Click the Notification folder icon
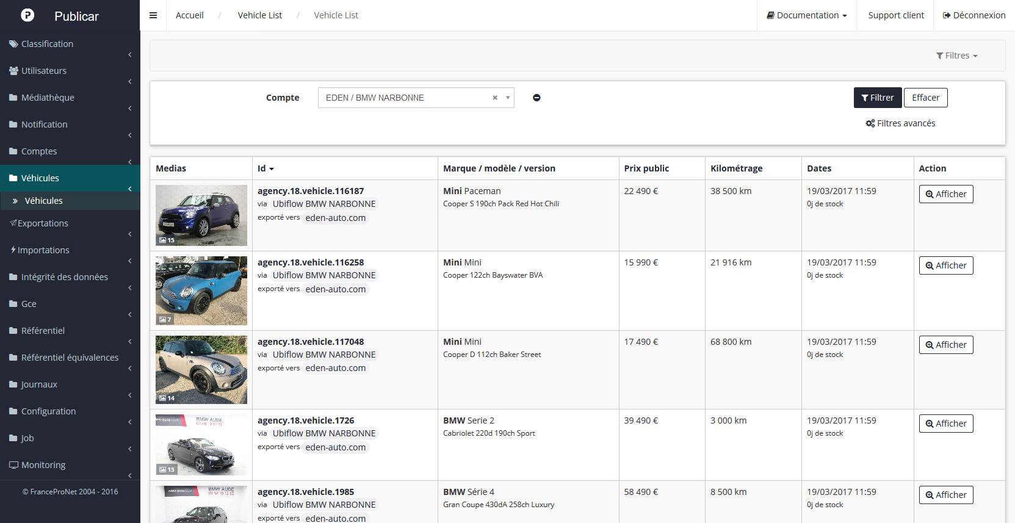The width and height of the screenshot is (1015, 523). (13, 124)
